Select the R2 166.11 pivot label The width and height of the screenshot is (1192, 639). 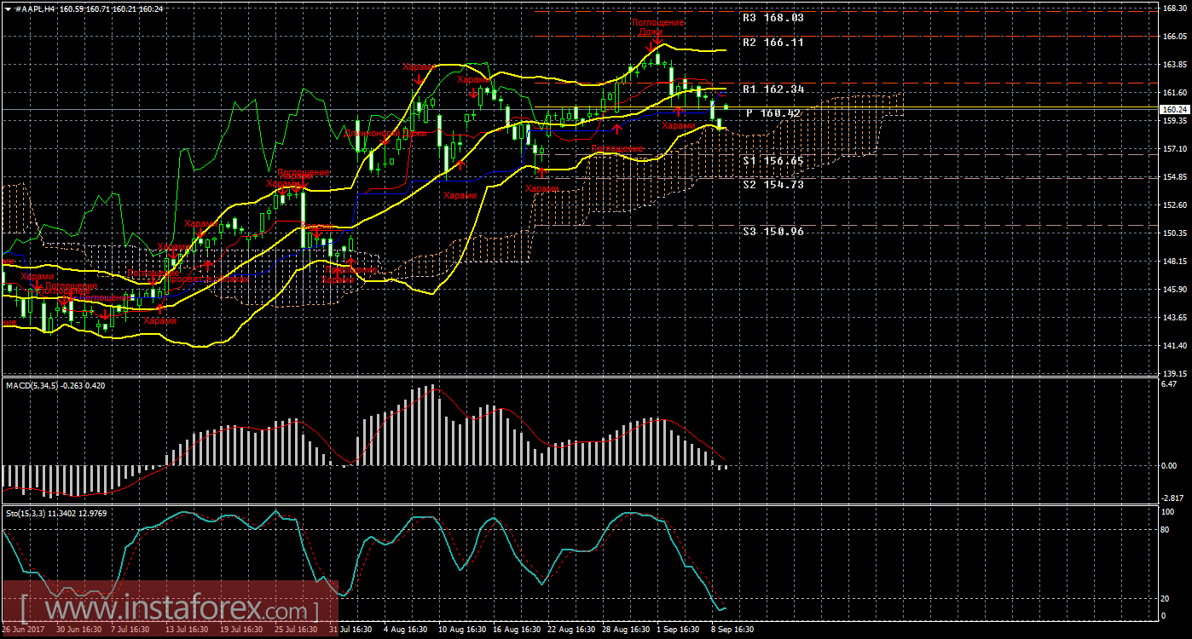pos(772,42)
